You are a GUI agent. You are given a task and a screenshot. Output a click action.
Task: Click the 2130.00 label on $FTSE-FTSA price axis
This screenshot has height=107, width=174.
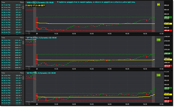pyautogui.click(x=167, y=41)
